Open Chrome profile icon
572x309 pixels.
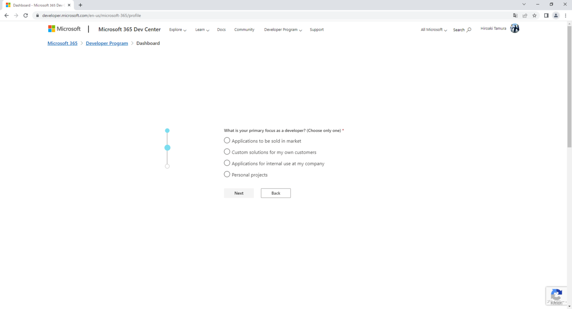pyautogui.click(x=556, y=16)
